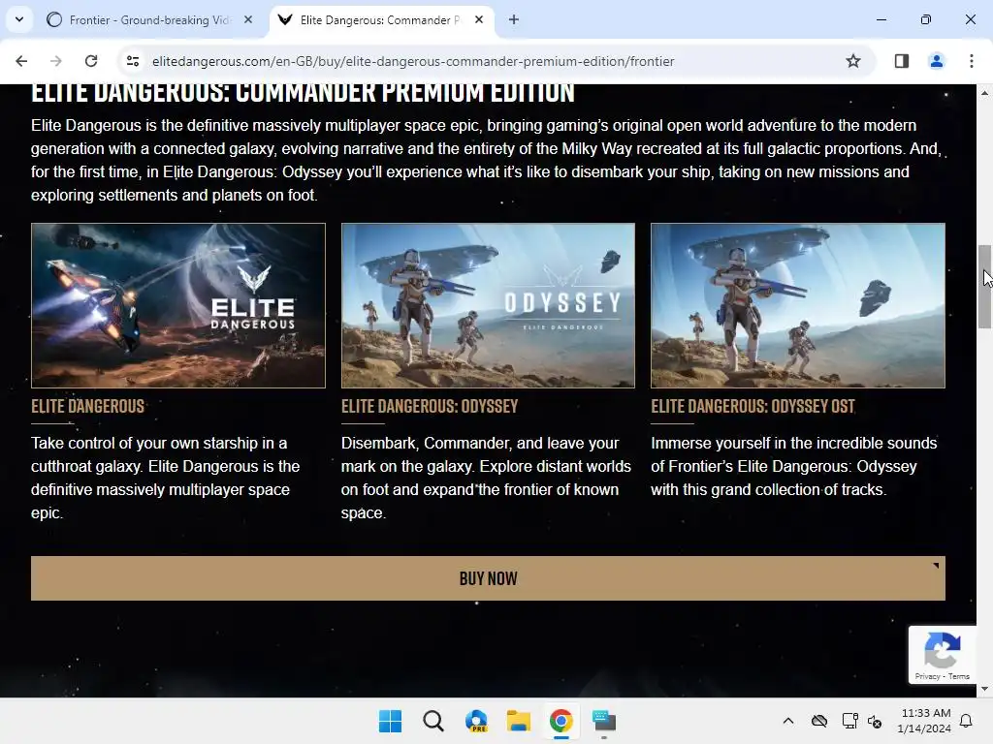This screenshot has height=744, width=993.
Task: Click the cloud sync tray icon
Action: pos(819,721)
